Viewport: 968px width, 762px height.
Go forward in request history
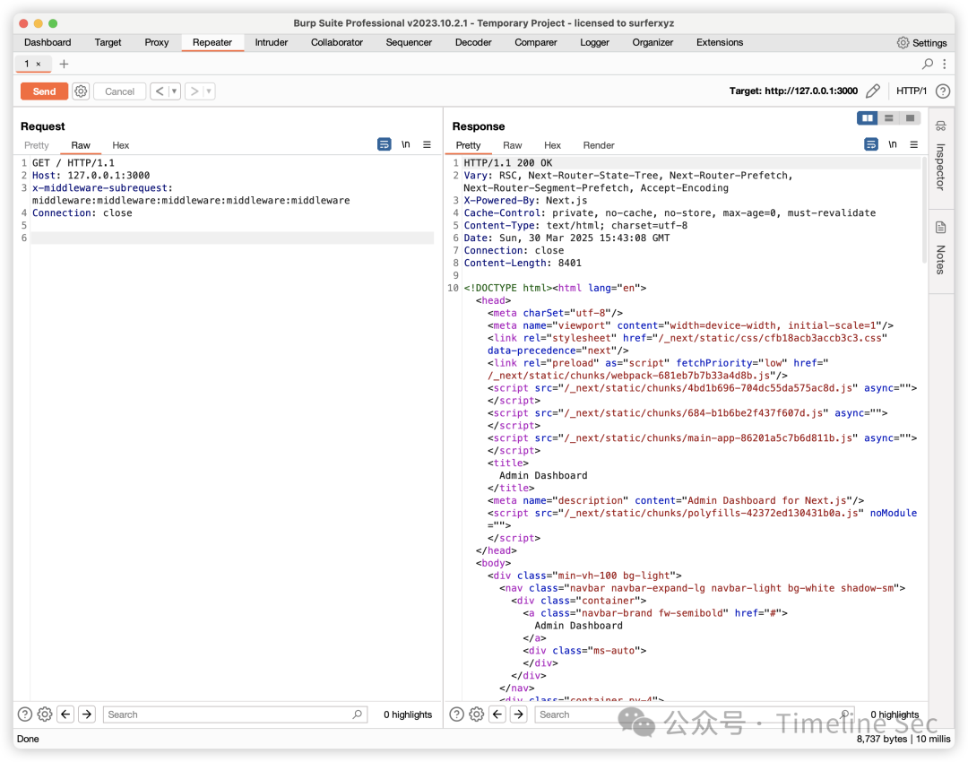tap(194, 91)
